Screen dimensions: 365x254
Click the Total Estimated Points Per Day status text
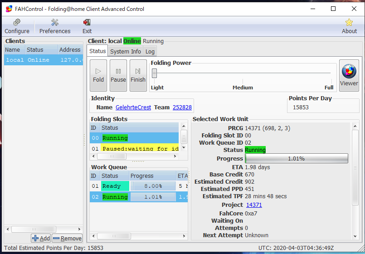tap(54, 248)
